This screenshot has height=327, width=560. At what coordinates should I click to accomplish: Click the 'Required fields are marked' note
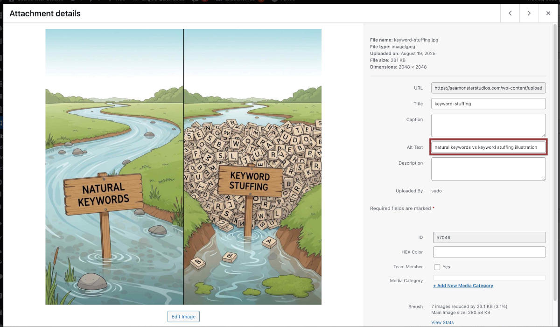click(x=402, y=209)
